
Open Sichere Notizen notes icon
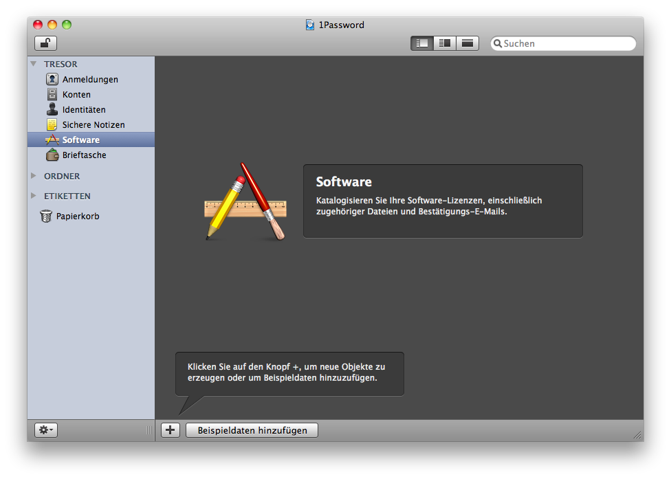click(x=52, y=125)
